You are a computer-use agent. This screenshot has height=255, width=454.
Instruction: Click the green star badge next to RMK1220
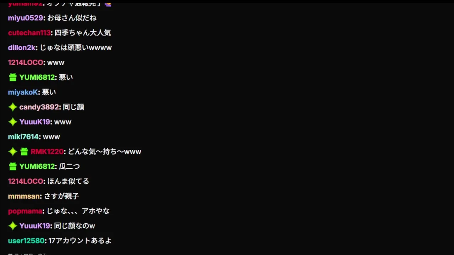coord(13,152)
